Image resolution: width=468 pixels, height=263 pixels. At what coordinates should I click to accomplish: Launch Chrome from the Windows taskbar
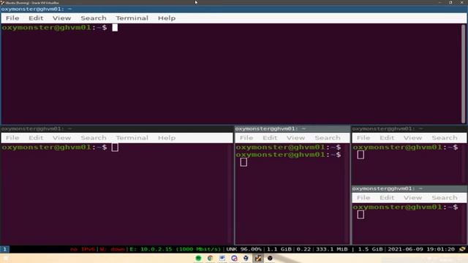click(x=210, y=258)
